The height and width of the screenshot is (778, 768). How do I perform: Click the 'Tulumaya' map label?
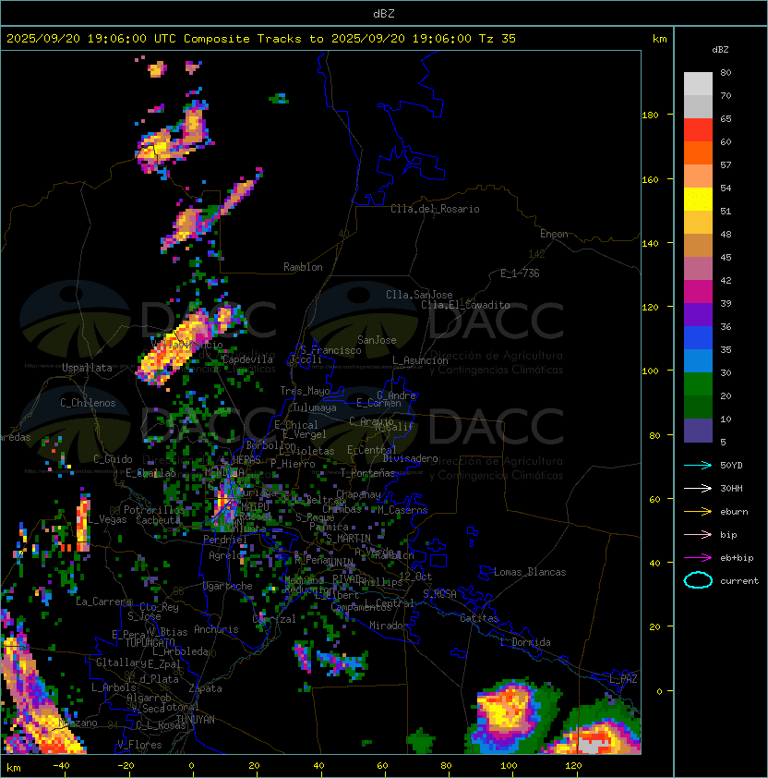pos(315,407)
